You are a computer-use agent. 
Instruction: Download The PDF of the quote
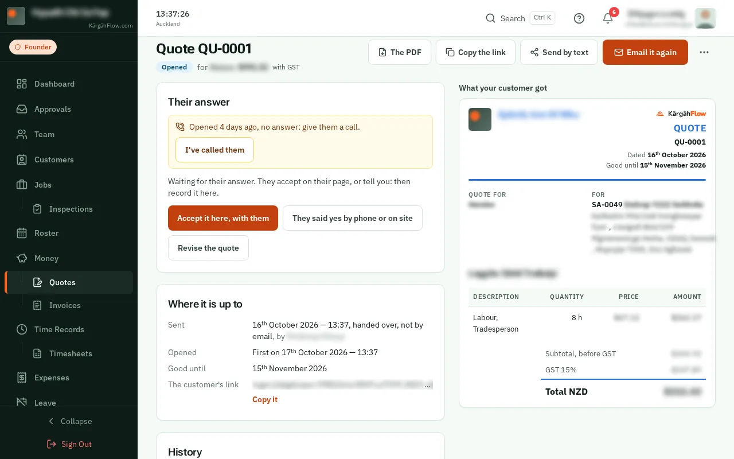click(400, 52)
